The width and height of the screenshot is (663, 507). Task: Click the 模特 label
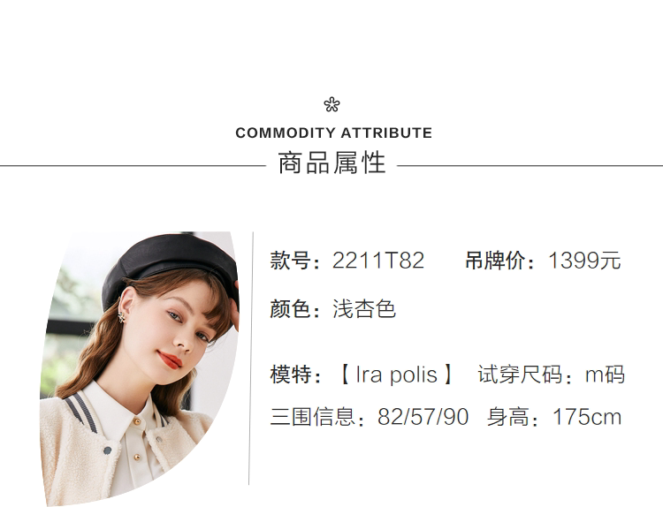291,375
